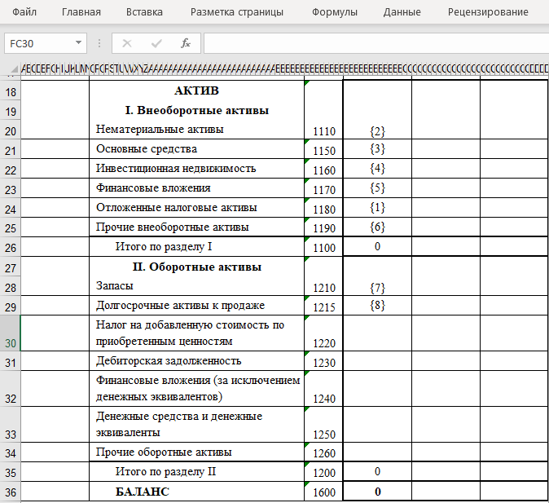Expand the Name Box dropdown arrow
Viewport: 549px width, 503px height.
click(x=78, y=42)
